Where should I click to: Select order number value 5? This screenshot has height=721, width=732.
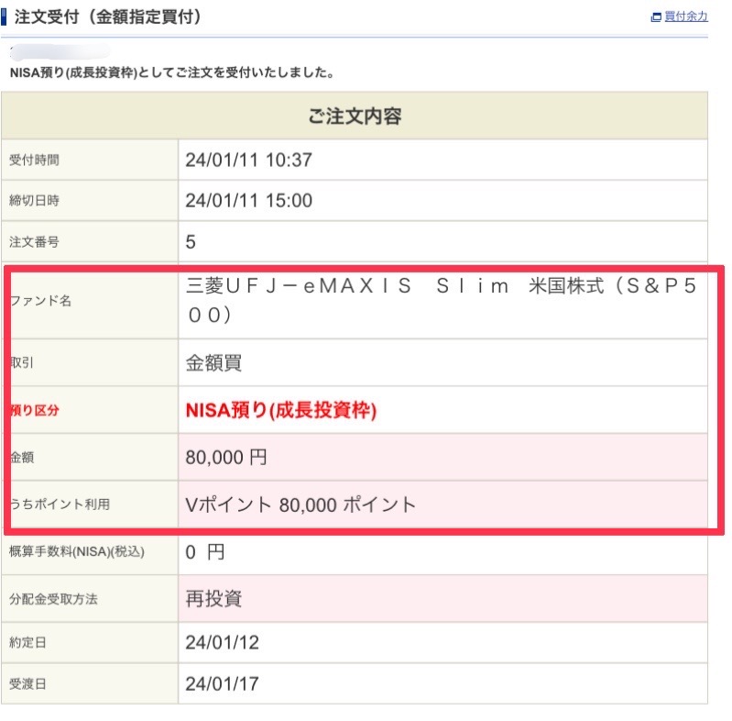pyautogui.click(x=191, y=242)
